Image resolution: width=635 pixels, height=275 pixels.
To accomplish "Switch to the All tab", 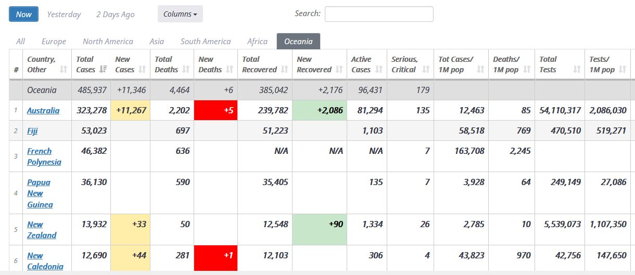I will point(20,42).
